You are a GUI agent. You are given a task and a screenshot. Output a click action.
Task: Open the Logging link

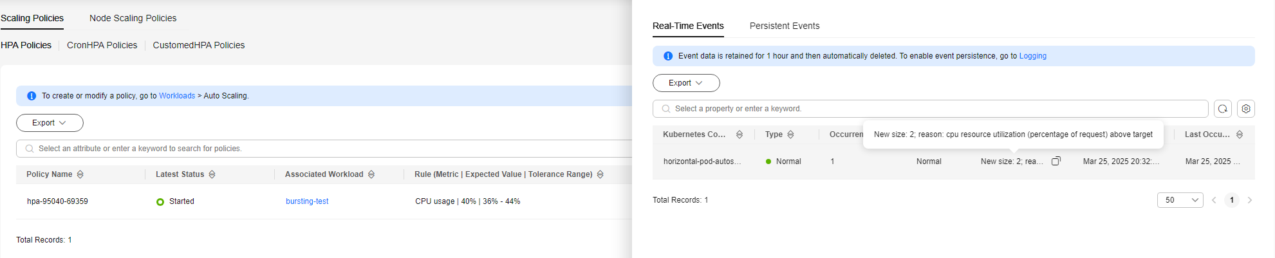[1033, 56]
